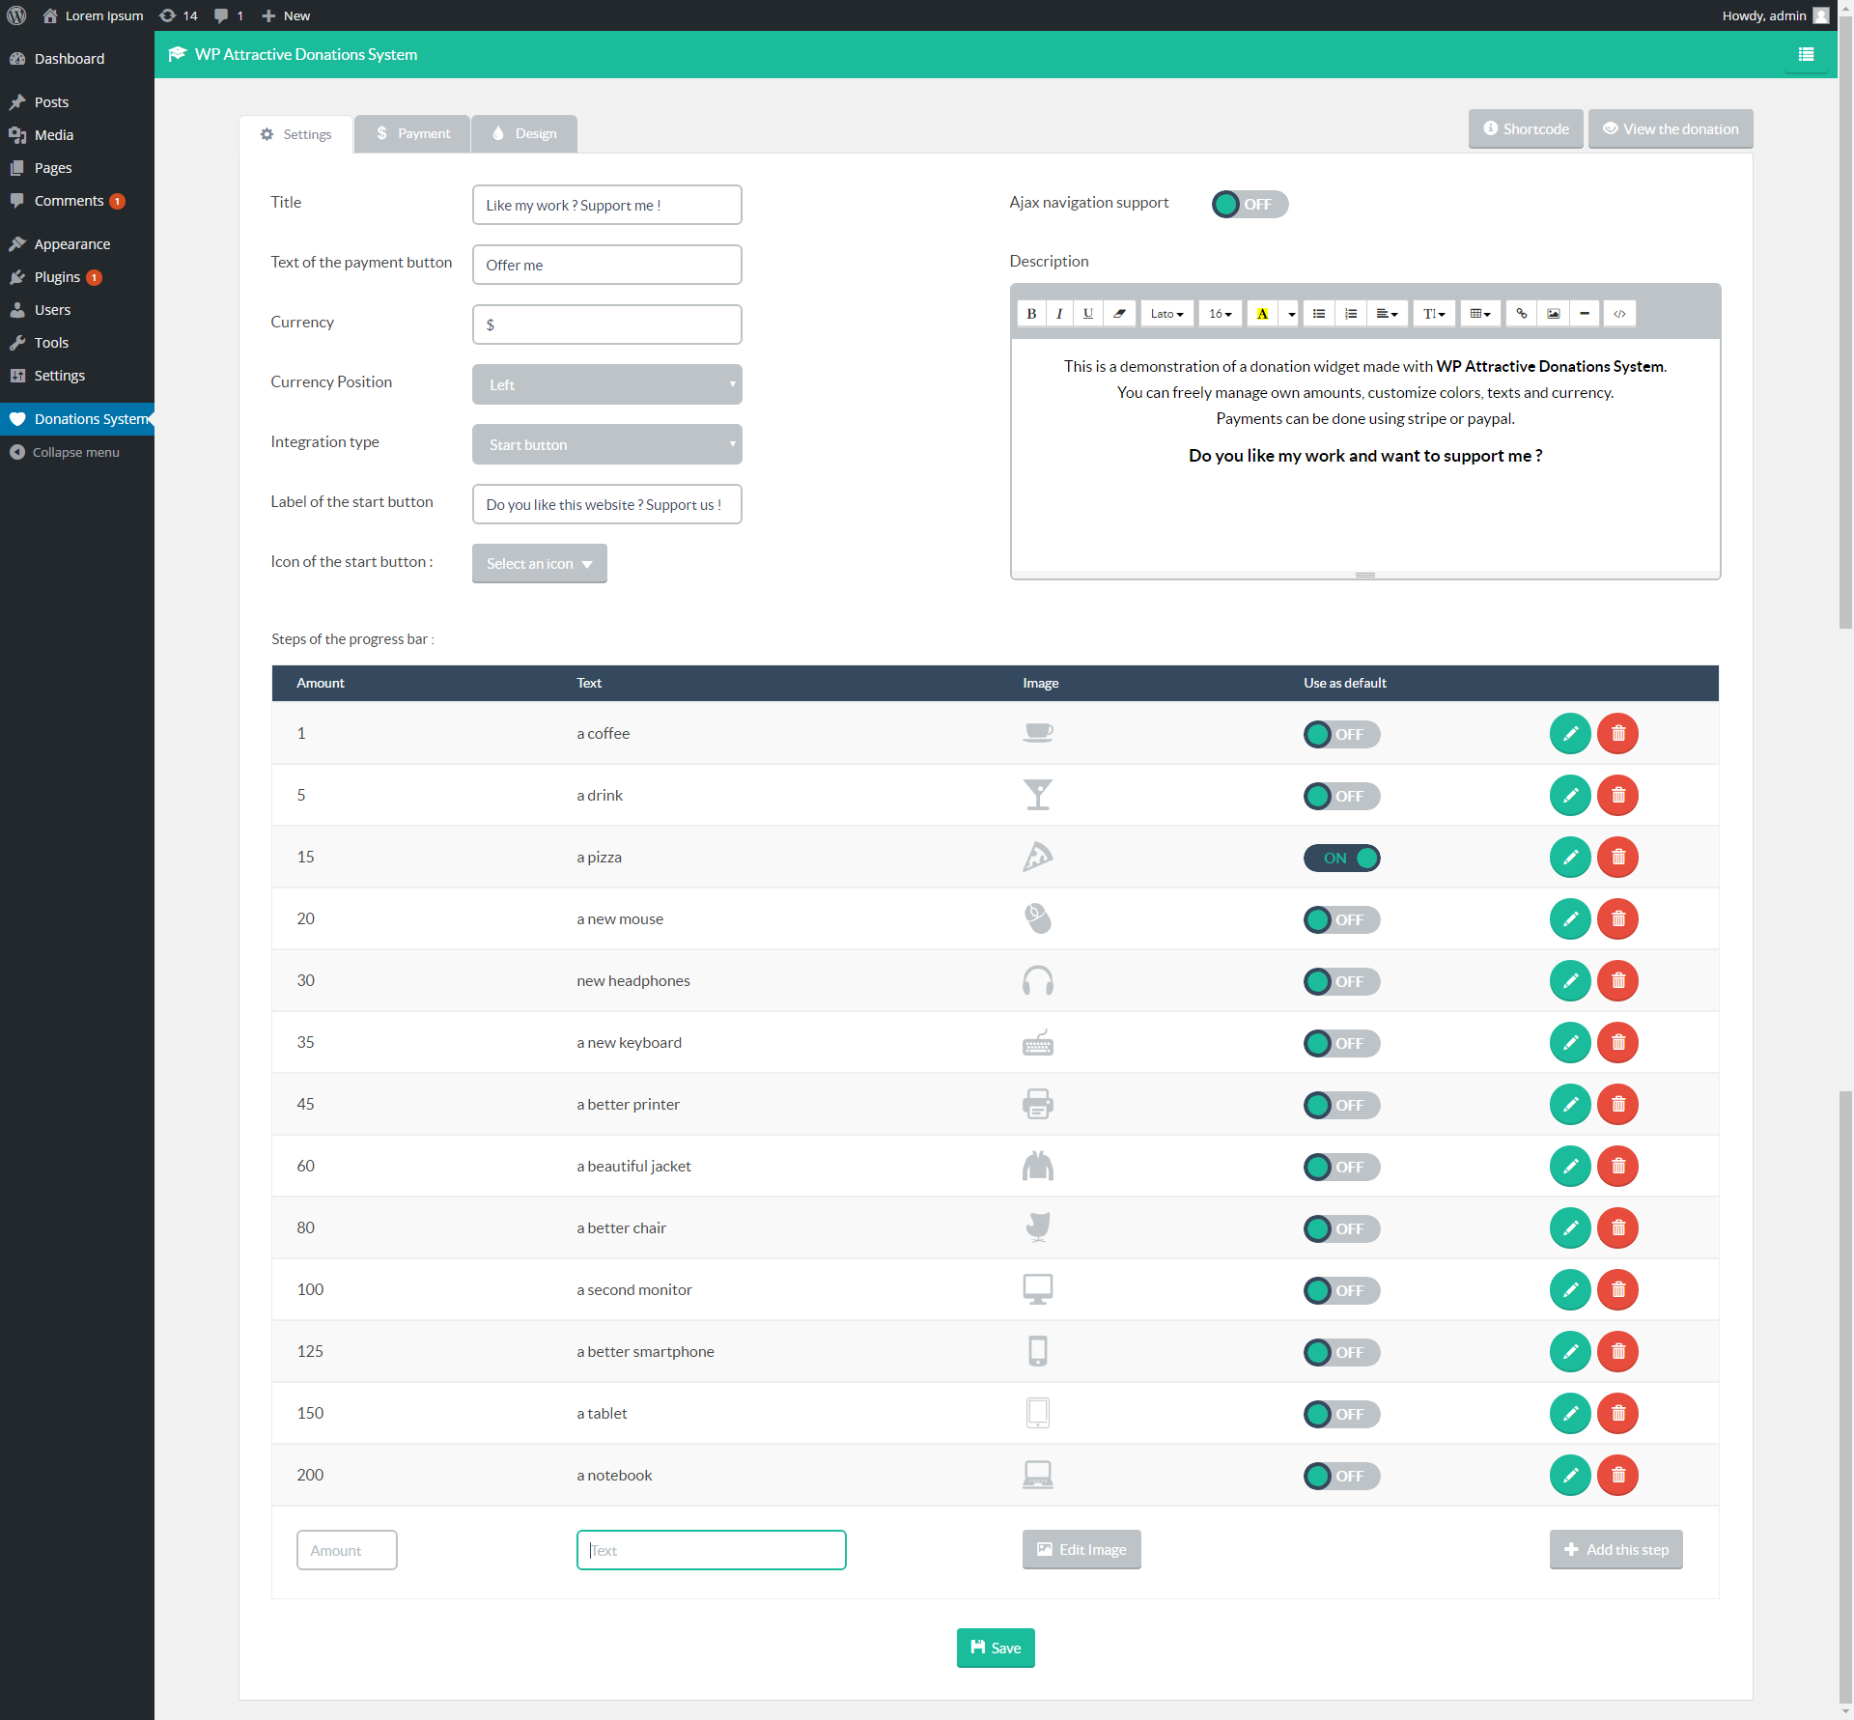Set 'a tablet' as default step
Image resolution: width=1854 pixels, height=1720 pixels.
(x=1341, y=1415)
